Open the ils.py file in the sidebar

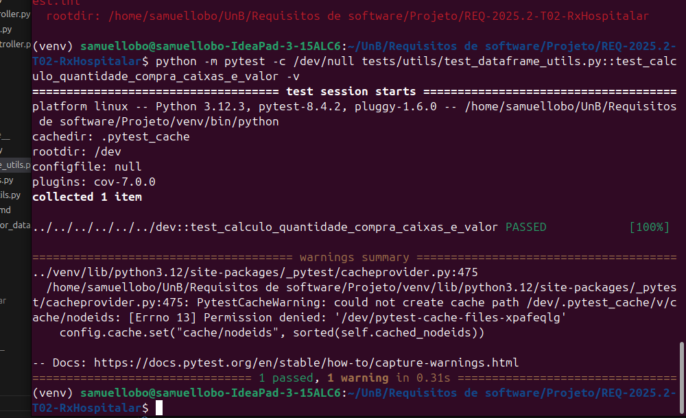[10, 195]
